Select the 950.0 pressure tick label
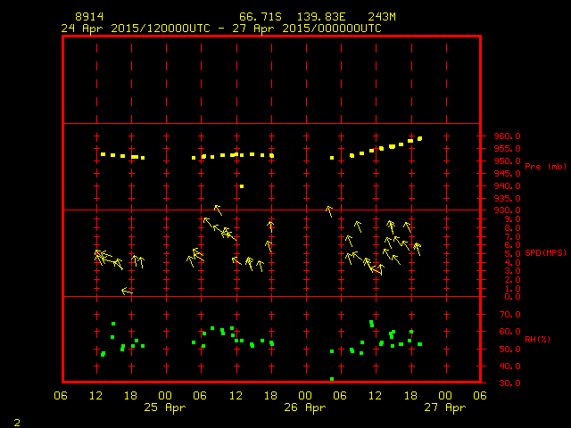The width and height of the screenshot is (571, 428). (507, 160)
